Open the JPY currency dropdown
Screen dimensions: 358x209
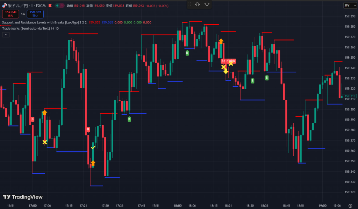347,6
